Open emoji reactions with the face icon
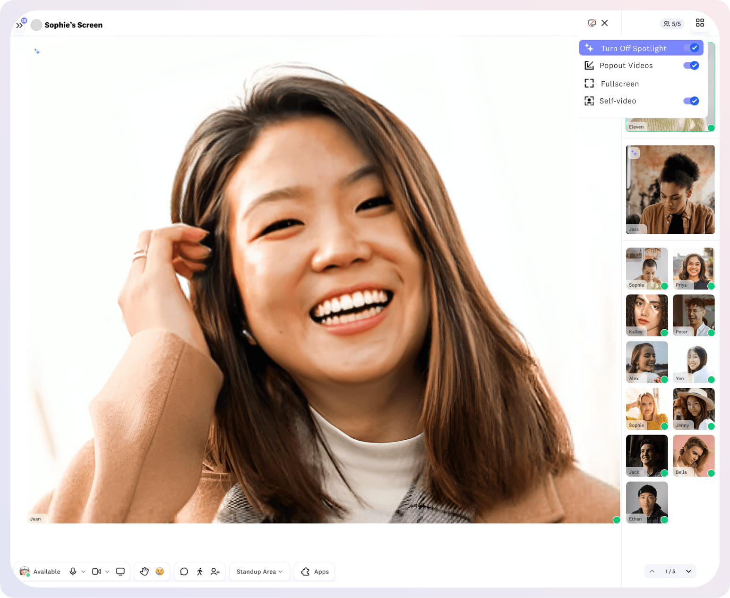The width and height of the screenshot is (730, 598). [160, 572]
